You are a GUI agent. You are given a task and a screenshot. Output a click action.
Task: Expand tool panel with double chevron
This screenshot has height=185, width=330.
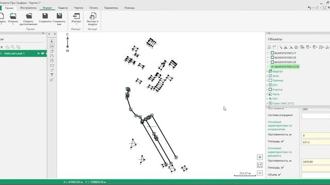coord(55,34)
